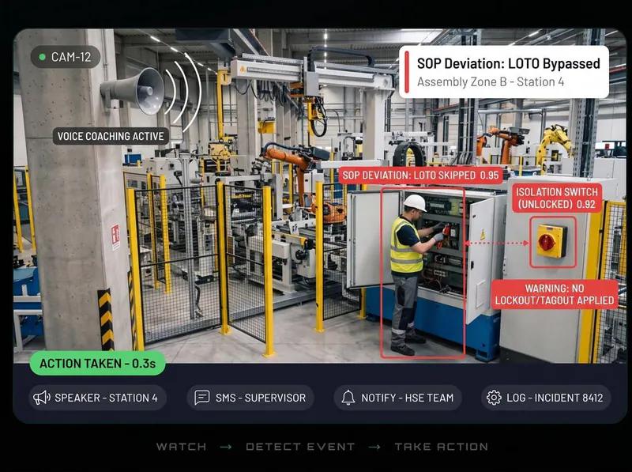Click the TAKE ACTION step text
Image resolution: width=632 pixels, height=472 pixels.
pos(442,447)
